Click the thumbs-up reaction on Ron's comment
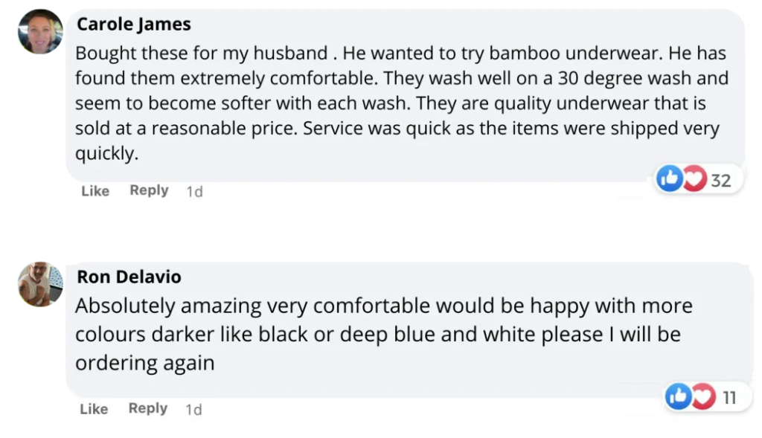The image size is (762, 438). (x=679, y=397)
